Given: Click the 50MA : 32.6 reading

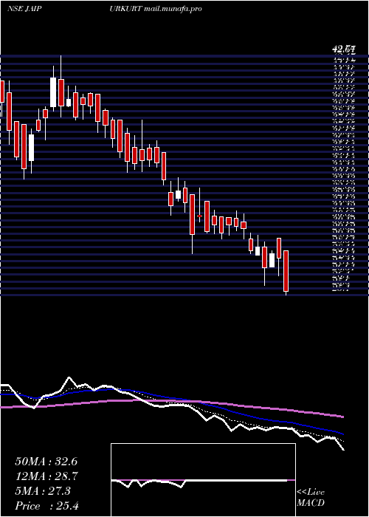Looking at the screenshot, I should 46,462.
